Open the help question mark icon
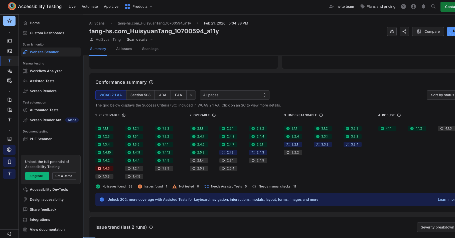This screenshot has height=238, width=455. point(403,6)
